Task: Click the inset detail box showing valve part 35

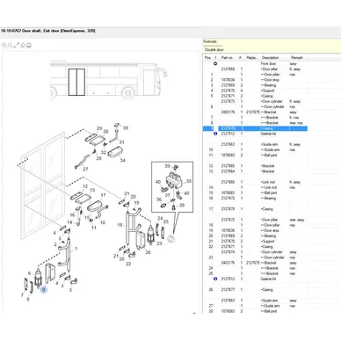Action: (x=172, y=187)
